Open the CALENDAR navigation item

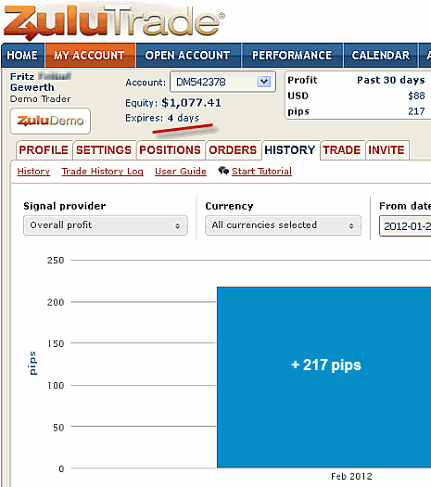click(x=381, y=56)
